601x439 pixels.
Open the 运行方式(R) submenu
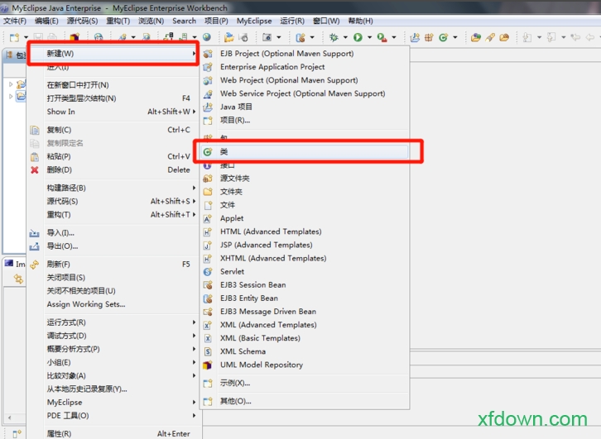pyautogui.click(x=121, y=322)
